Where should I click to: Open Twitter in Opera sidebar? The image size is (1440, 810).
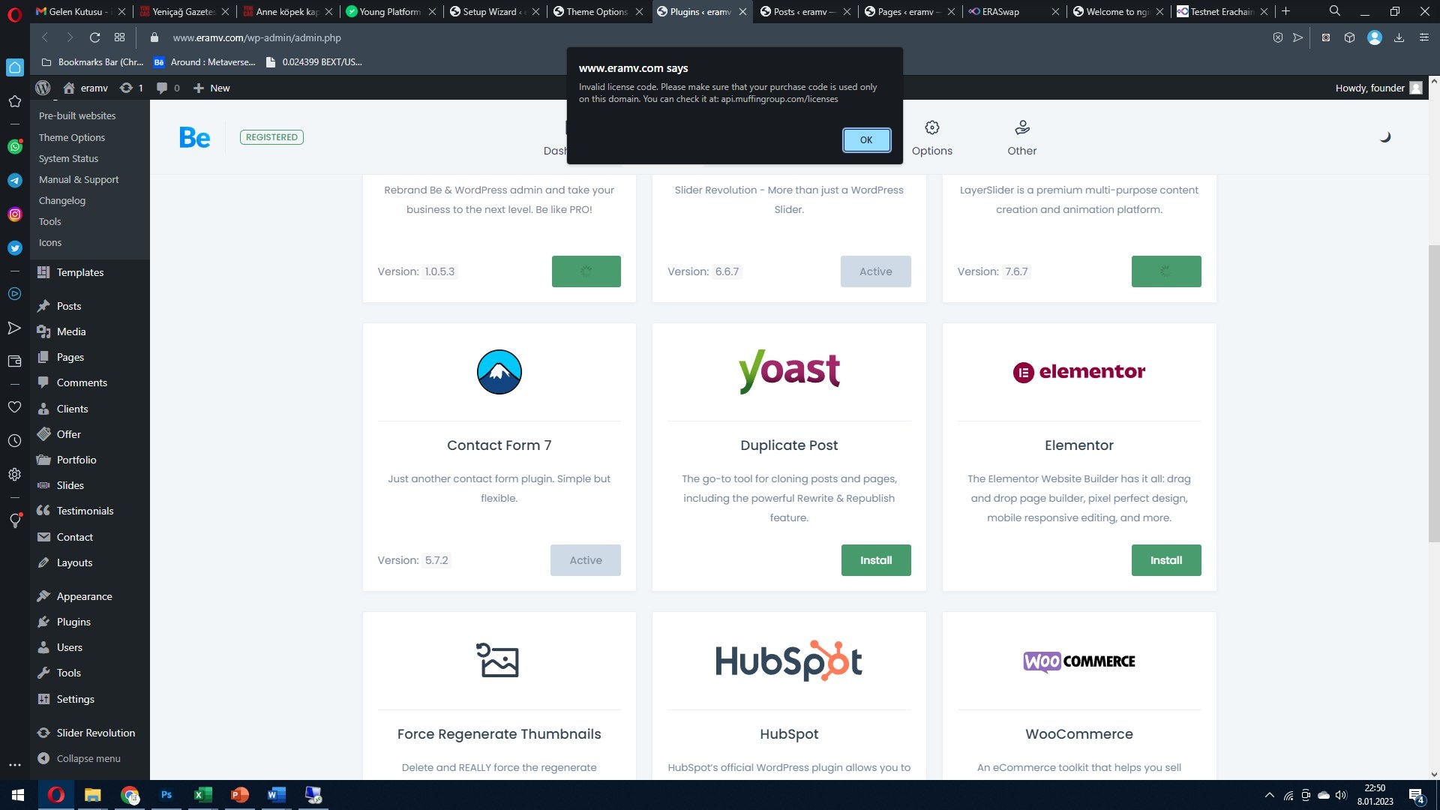point(15,247)
